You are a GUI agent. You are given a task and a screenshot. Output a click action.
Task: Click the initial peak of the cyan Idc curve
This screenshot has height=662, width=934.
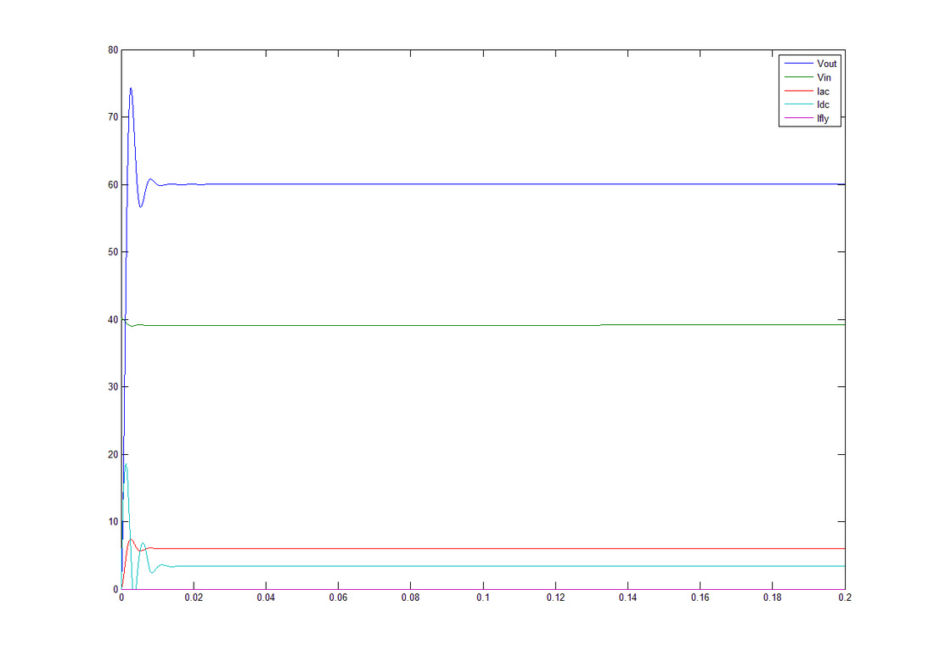tap(126, 464)
